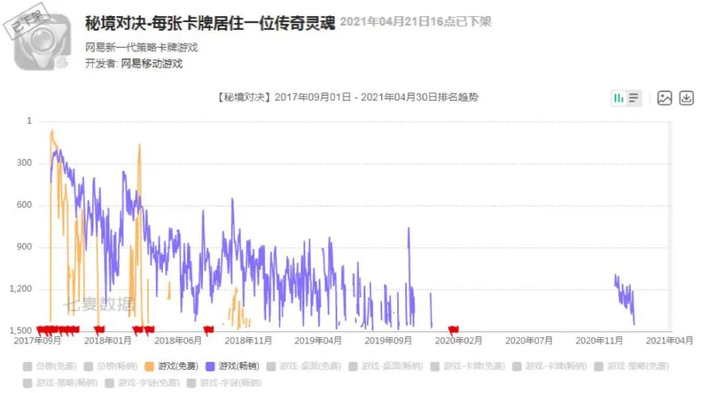Show 游戏-字谜(畅销) legend series
Image resolution: width=701 pixels, height=393 pixels.
pyautogui.click(x=224, y=383)
